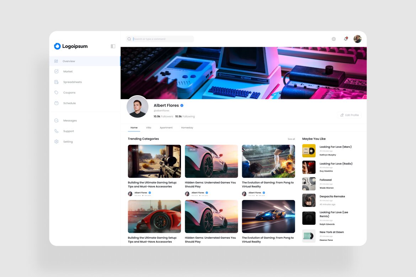Open the Overview dashboard icon in sidebar

[56, 61]
